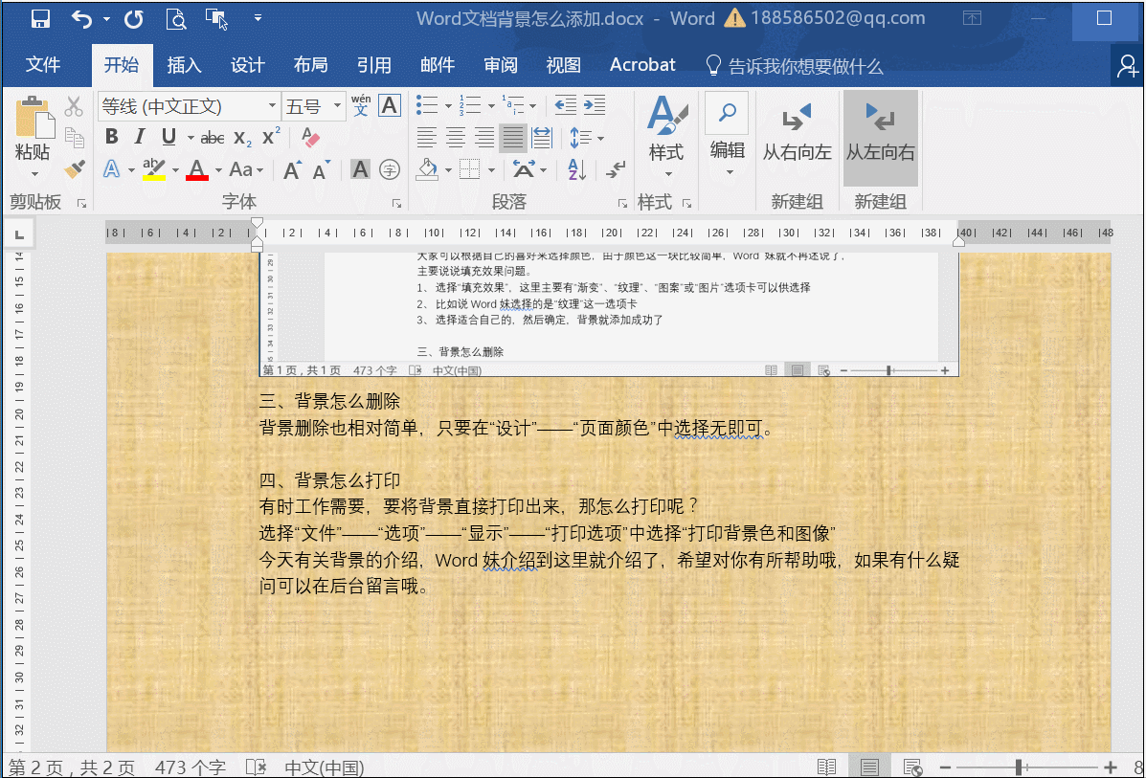This screenshot has width=1146, height=778.
Task: Click the Enclose Characters (字) icon
Action: [x=391, y=169]
